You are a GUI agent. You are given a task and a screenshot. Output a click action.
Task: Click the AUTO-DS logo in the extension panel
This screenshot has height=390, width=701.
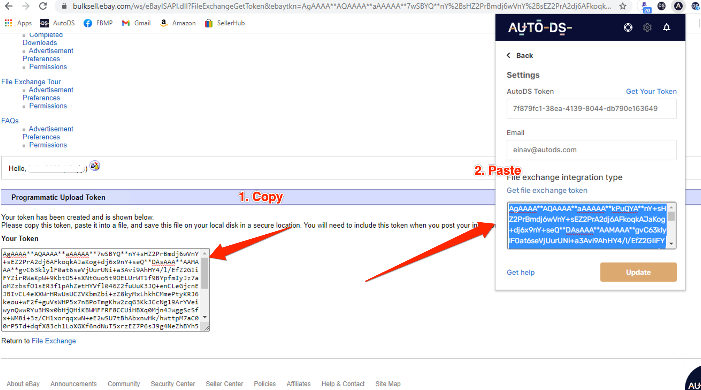[x=540, y=28]
